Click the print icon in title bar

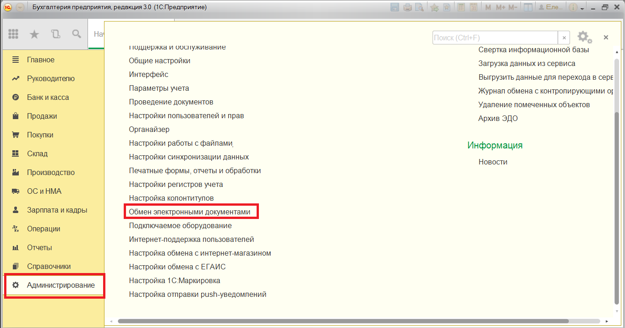coord(407,7)
